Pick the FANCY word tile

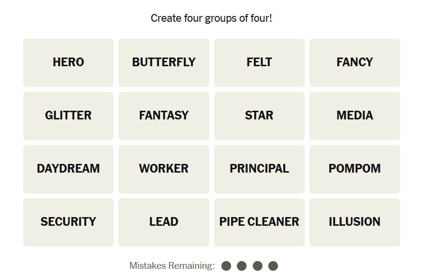pos(354,62)
